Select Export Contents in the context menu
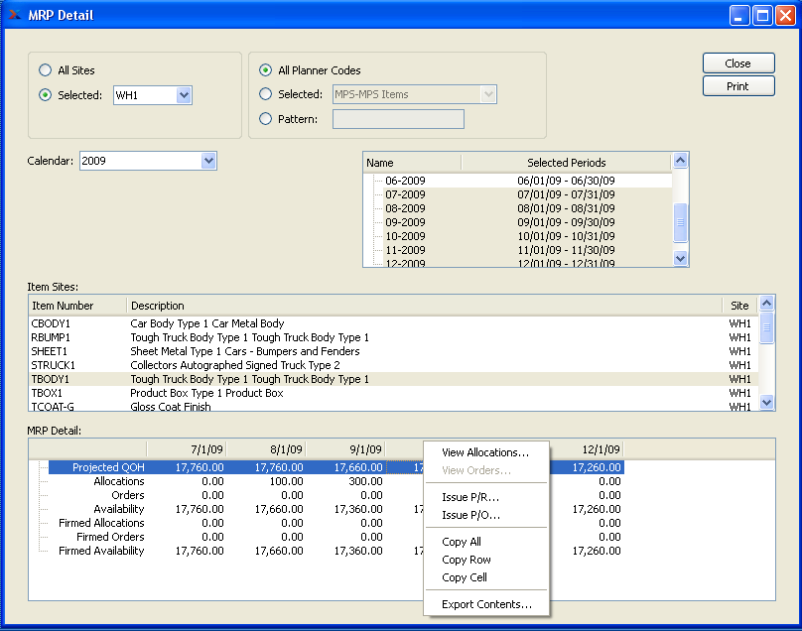802x631 pixels. coord(486,604)
